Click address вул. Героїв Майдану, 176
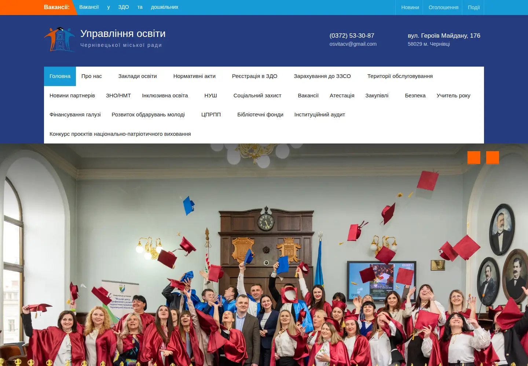This screenshot has height=366, width=528. point(444,36)
